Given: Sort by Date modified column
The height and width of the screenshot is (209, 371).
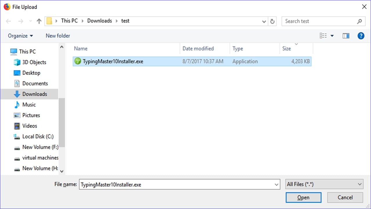Looking at the screenshot, I should tap(205, 48).
